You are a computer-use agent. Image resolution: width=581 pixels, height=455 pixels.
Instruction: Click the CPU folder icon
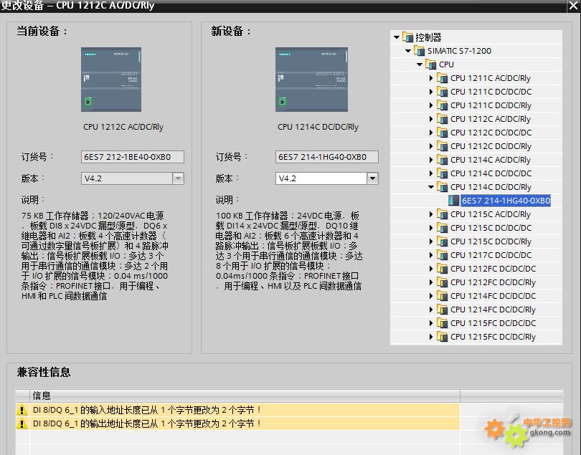[x=430, y=64]
